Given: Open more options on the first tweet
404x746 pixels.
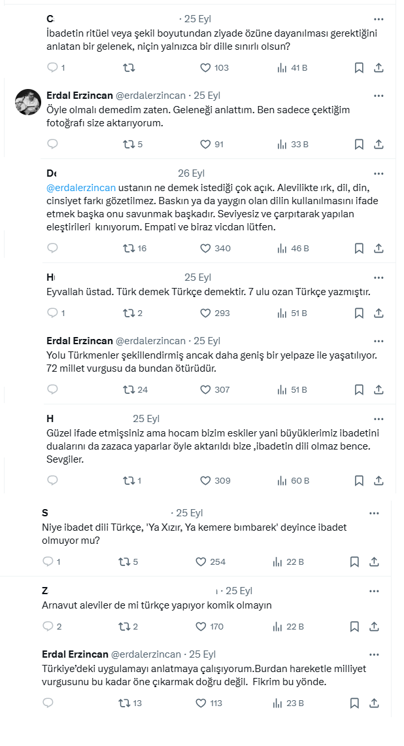Looking at the screenshot, I should tap(379, 19).
